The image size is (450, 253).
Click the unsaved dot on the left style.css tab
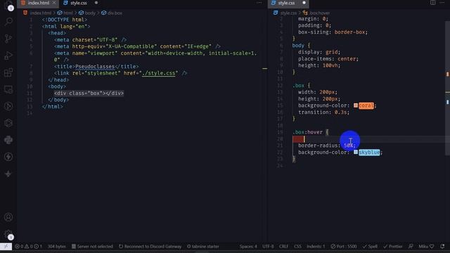(96, 3)
